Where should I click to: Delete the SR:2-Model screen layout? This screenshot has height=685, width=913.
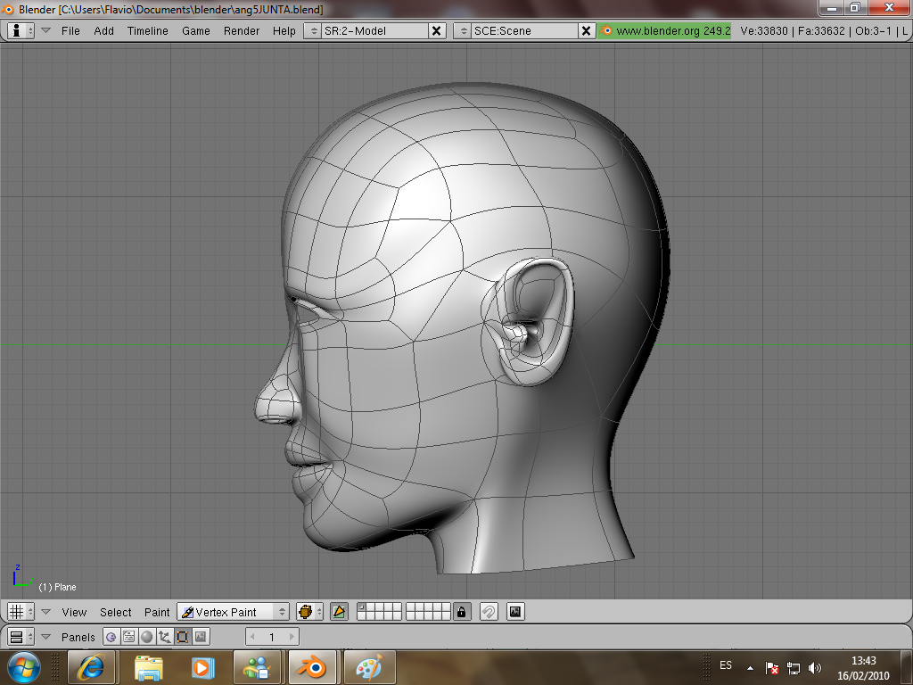437,31
